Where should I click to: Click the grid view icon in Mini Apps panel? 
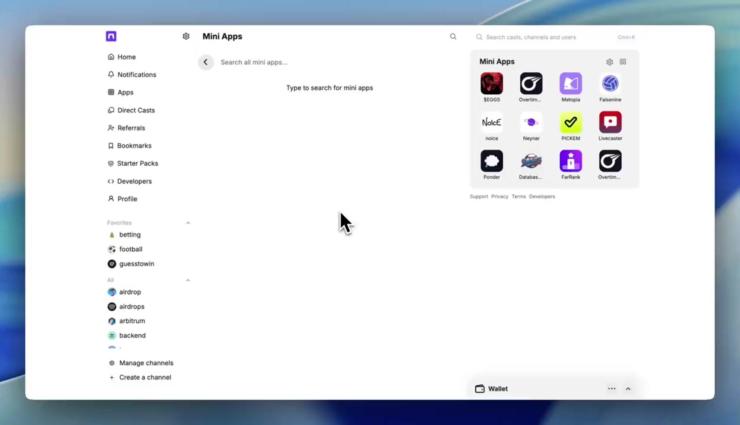click(623, 62)
